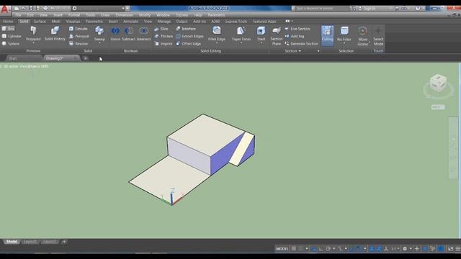Click the ViewCube in viewport
Screen dimensions: 461x259
coord(438,83)
